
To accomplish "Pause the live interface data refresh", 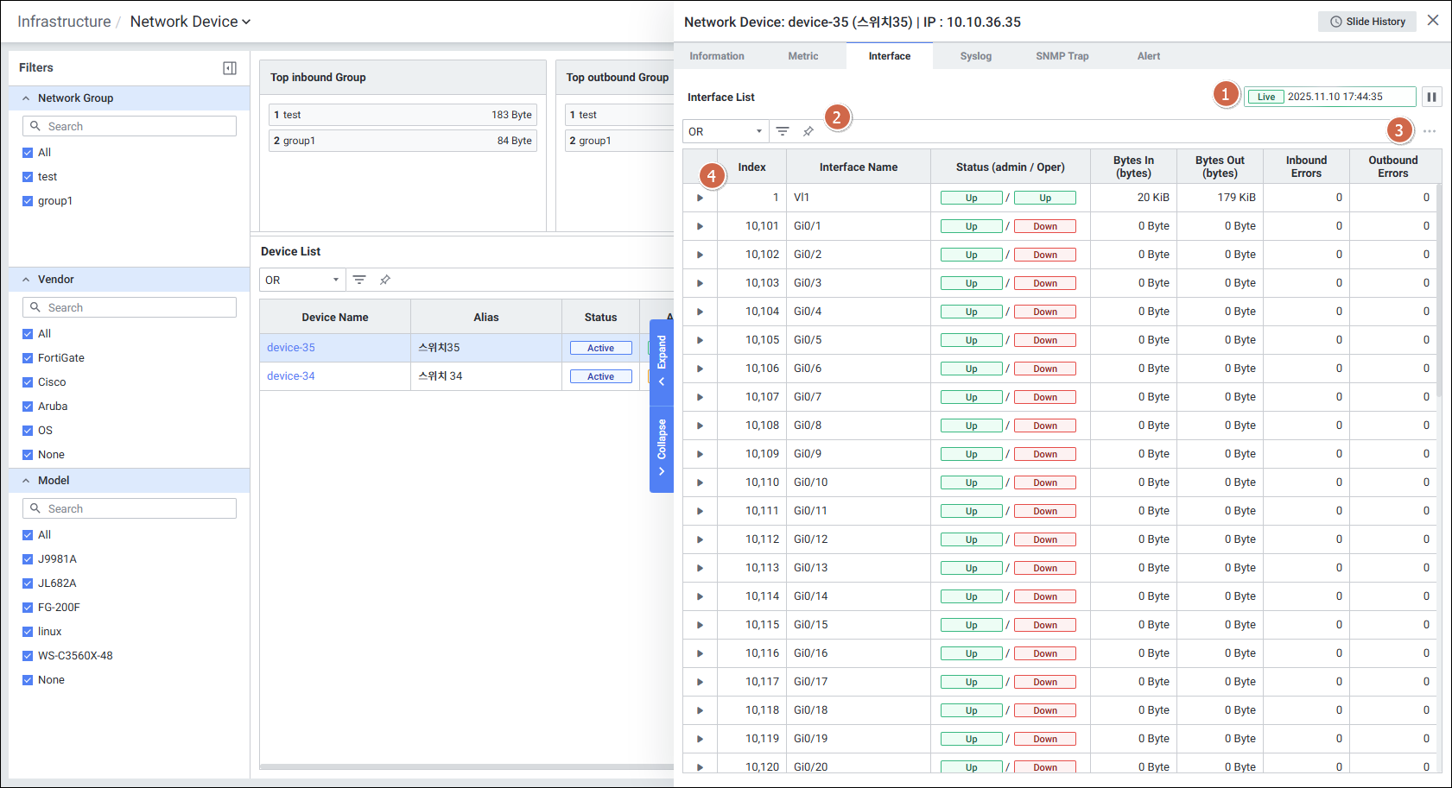I will pos(1431,97).
